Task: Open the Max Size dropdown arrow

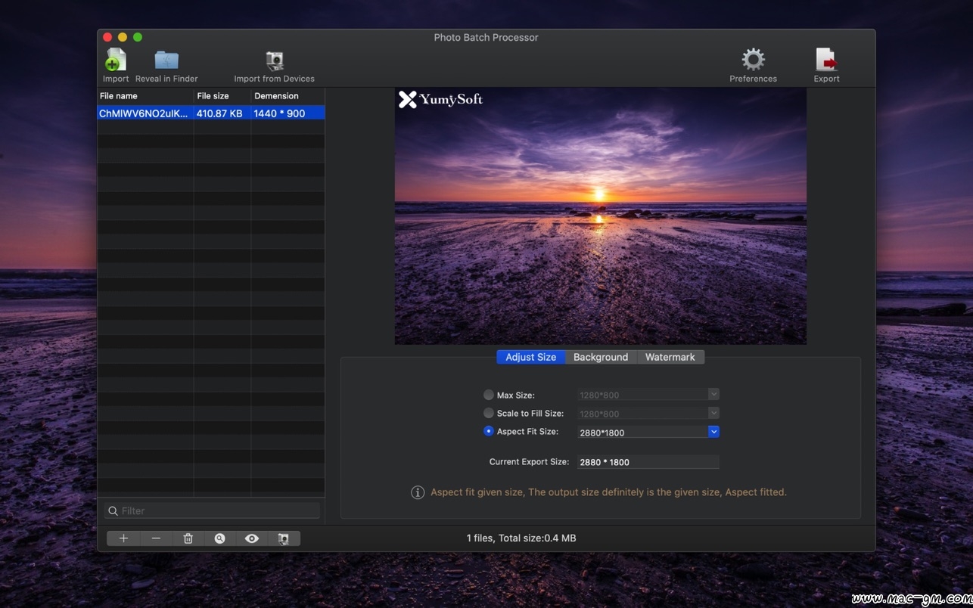Action: [713, 394]
